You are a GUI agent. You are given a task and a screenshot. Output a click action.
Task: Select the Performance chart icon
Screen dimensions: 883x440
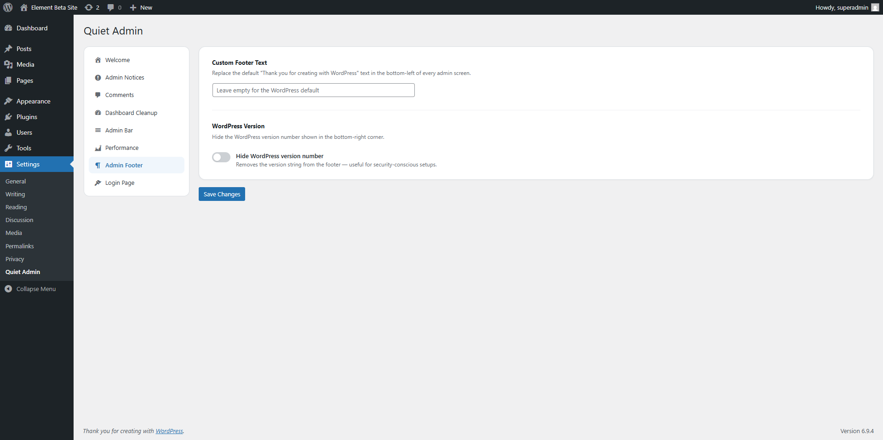97,148
